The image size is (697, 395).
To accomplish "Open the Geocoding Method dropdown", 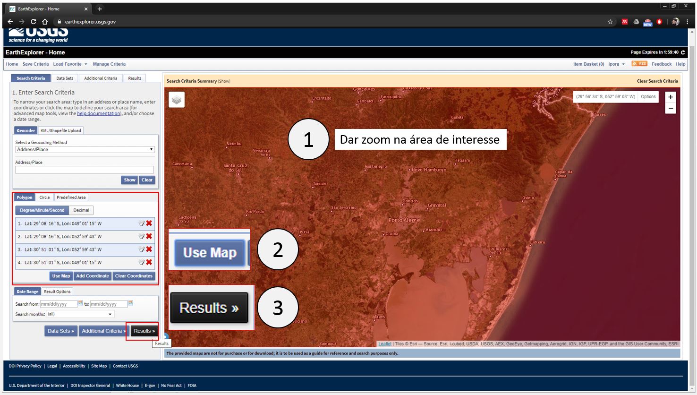I will coord(85,150).
